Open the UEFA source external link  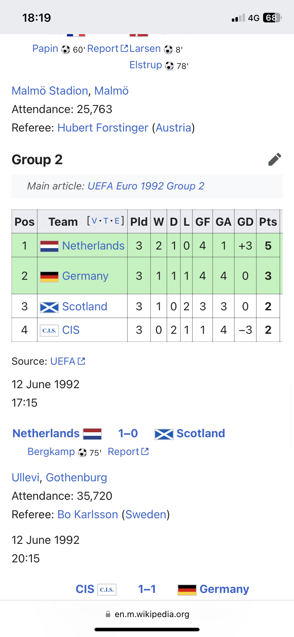coord(67,362)
